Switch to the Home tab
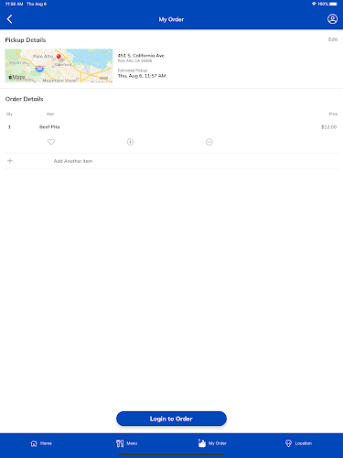Screen dimensions: 343x458 (41, 443)
